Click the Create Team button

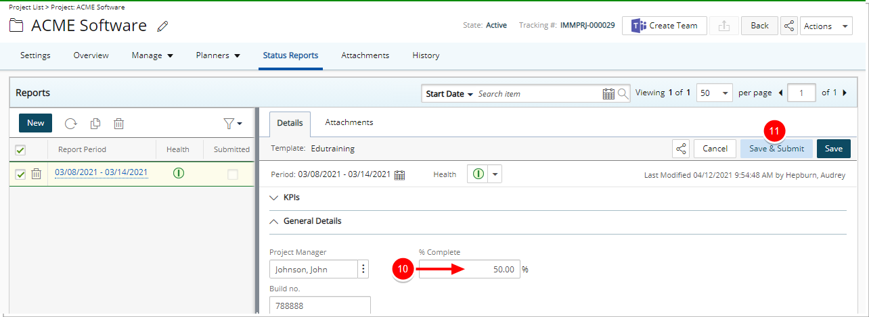[x=665, y=26]
